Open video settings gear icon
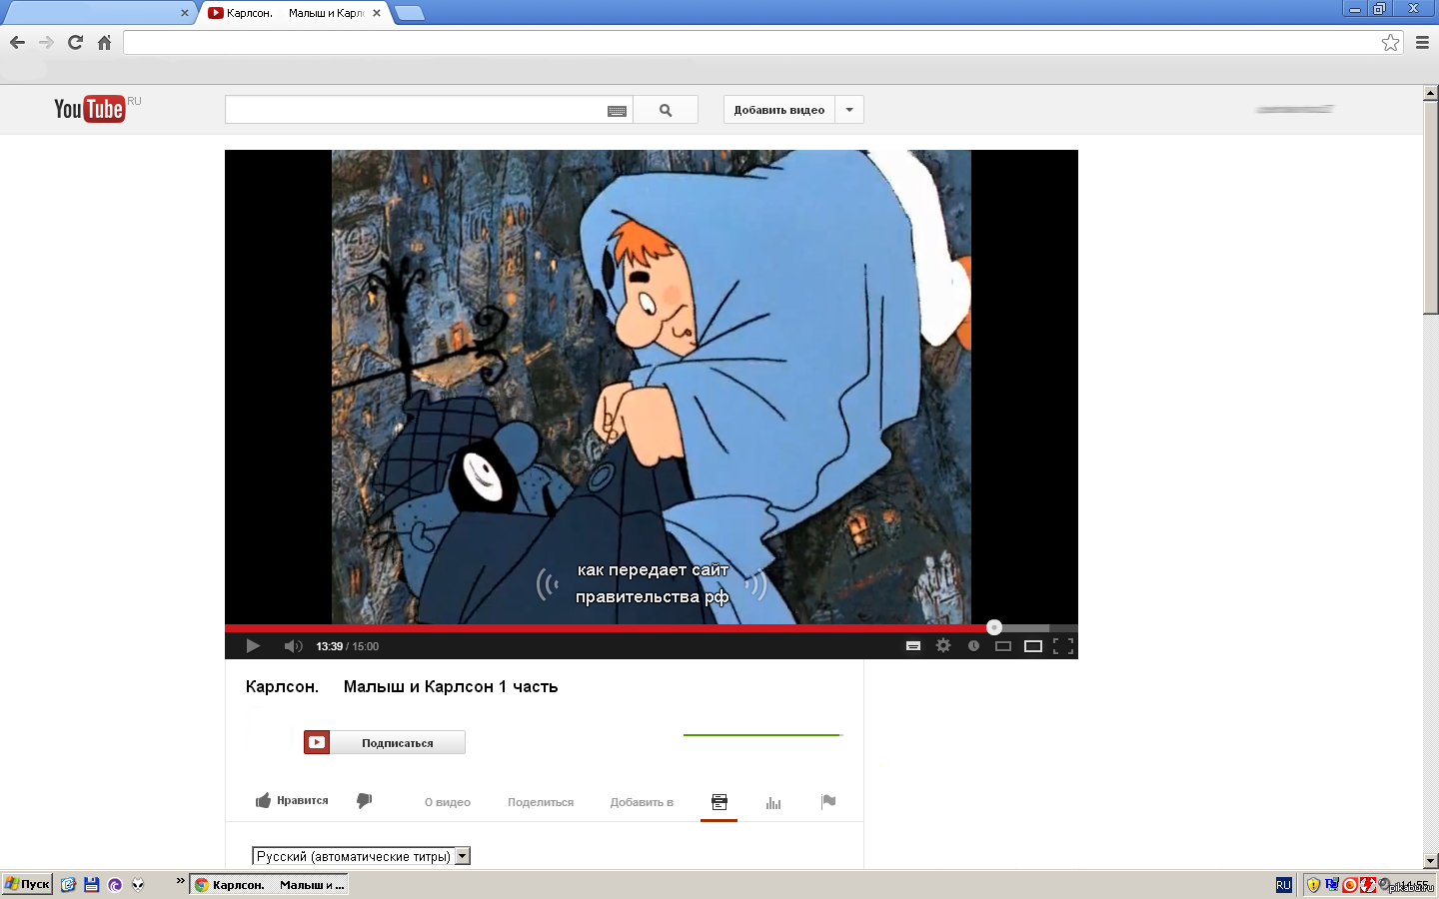This screenshot has height=899, width=1439. click(943, 646)
